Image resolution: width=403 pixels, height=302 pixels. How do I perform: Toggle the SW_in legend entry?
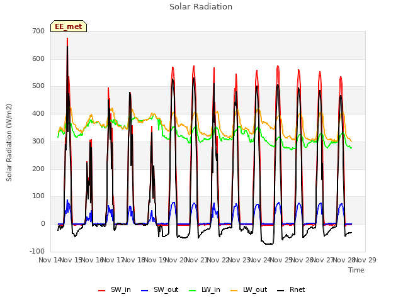[x=115, y=290]
